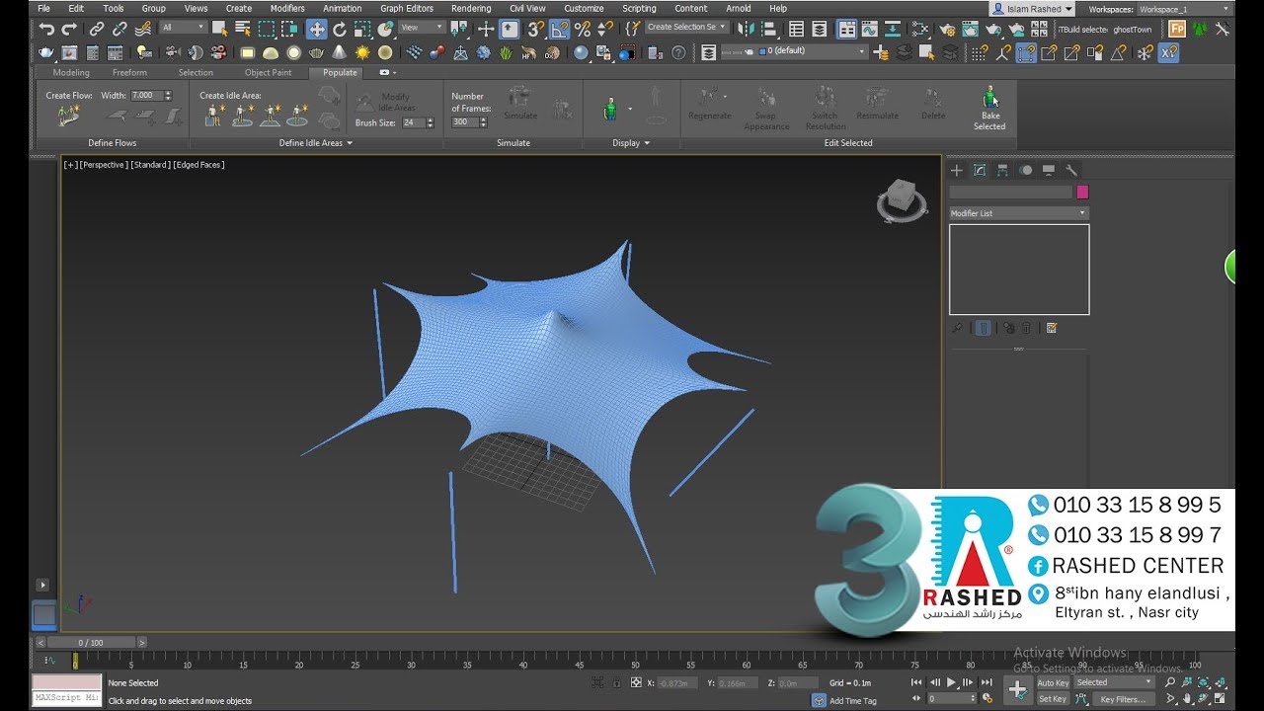This screenshot has height=711, width=1264.
Task: Open the Select by Name list icon
Action: [243, 29]
